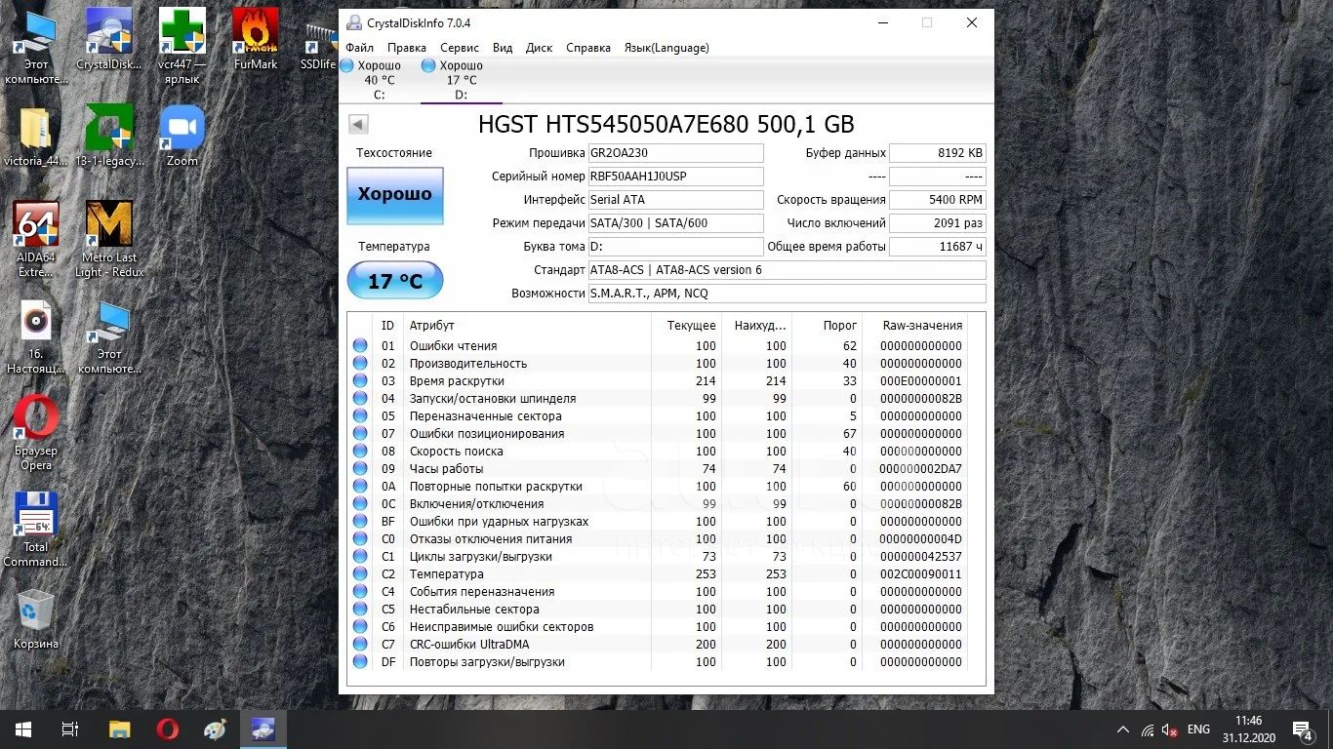Open the '16. Настоящ...' media file icon
This screenshot has height=749, width=1333.
point(36,336)
